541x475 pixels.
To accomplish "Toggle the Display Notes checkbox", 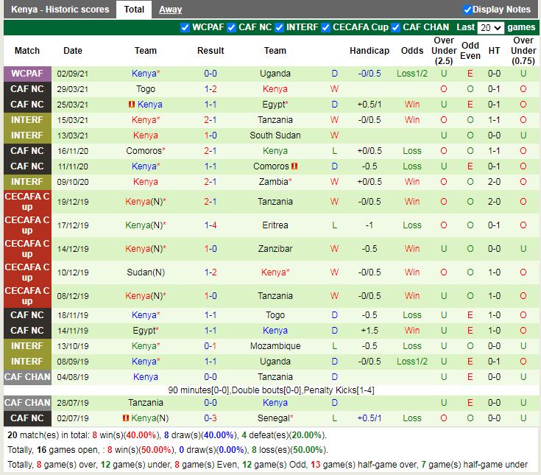I will (x=467, y=10).
